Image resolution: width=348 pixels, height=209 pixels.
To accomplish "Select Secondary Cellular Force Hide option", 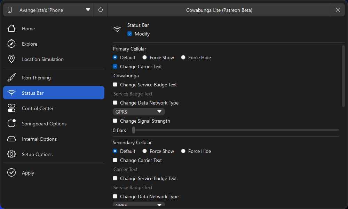I will tap(183, 151).
